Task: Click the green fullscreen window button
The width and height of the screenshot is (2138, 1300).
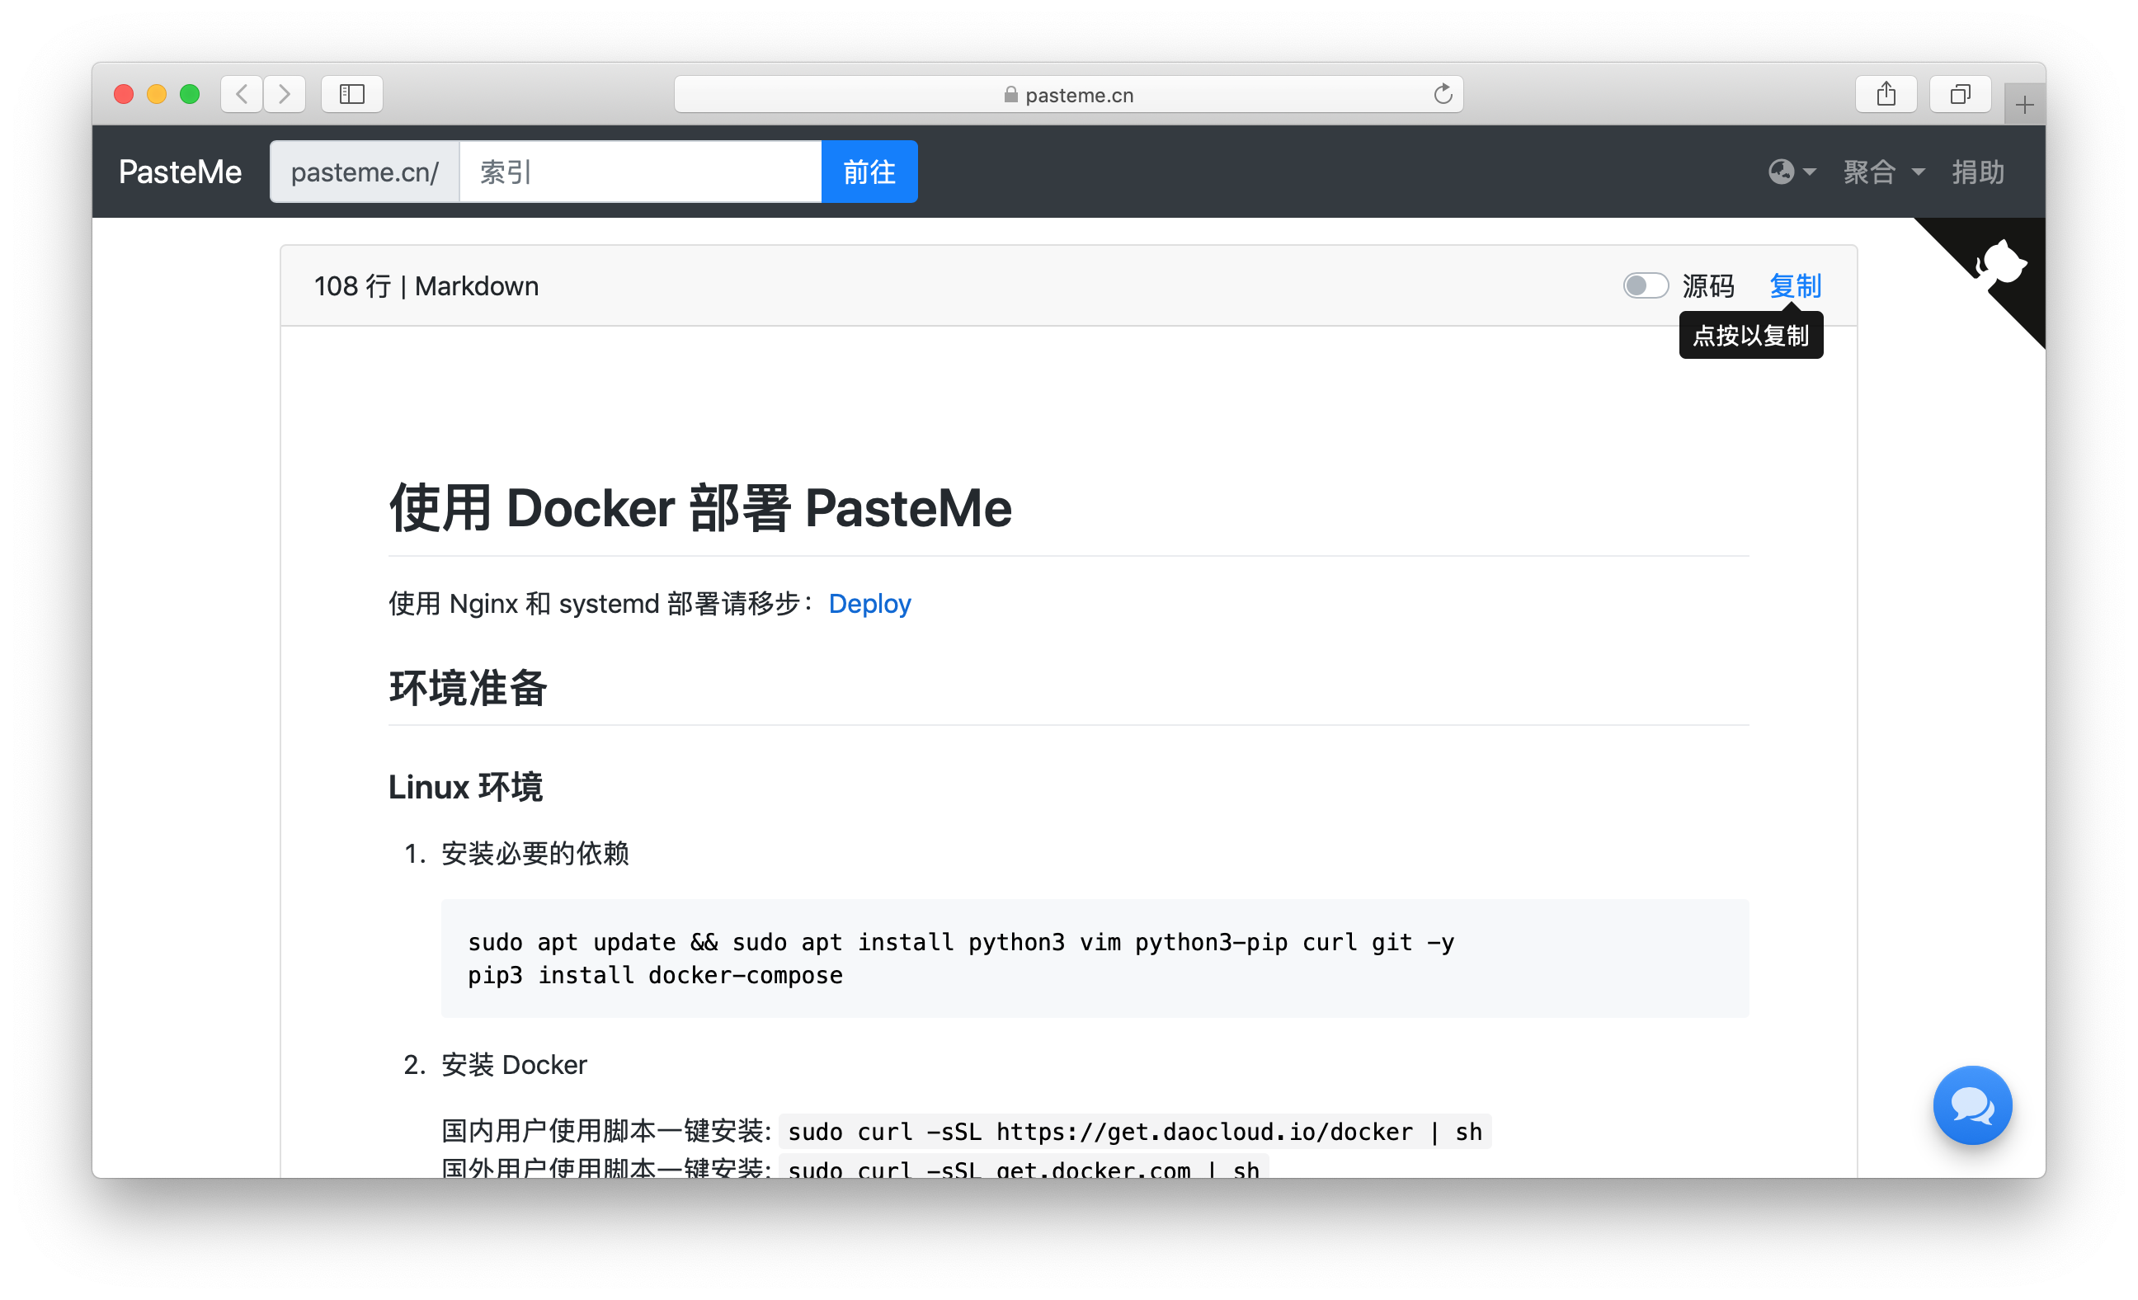Action: [x=189, y=94]
